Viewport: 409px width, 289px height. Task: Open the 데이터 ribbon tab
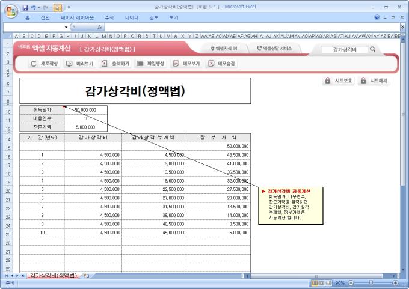pos(132,17)
